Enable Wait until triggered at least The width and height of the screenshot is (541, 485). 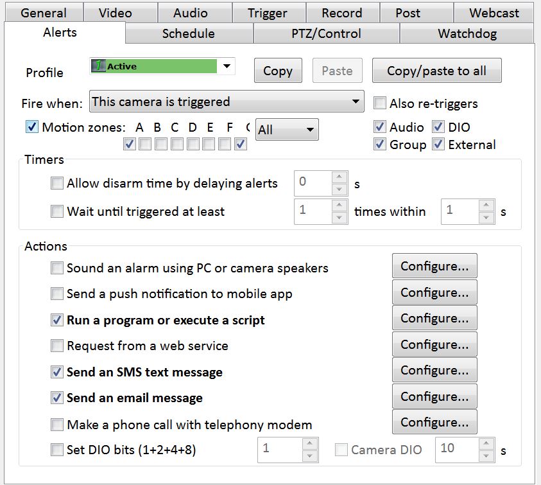[x=57, y=211]
